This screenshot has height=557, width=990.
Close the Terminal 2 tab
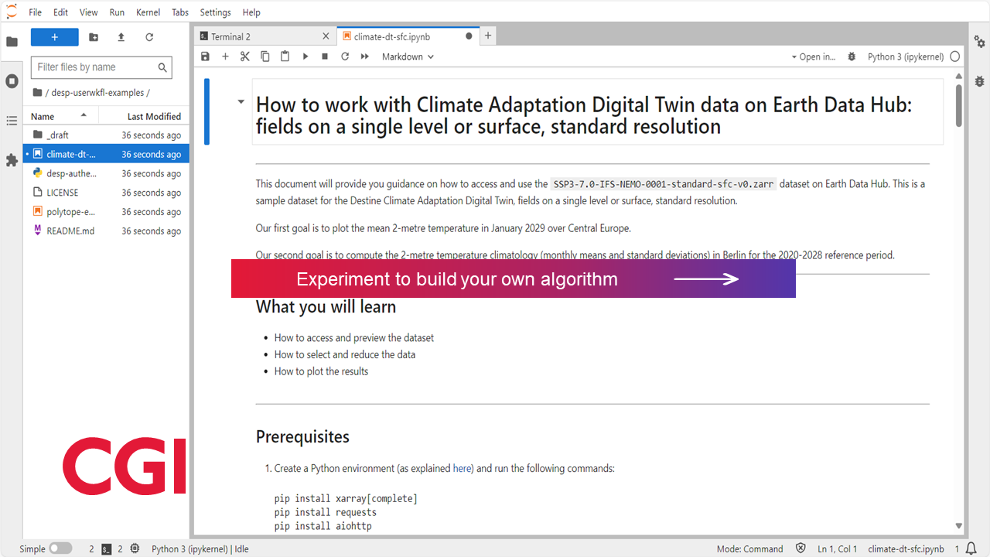[326, 36]
